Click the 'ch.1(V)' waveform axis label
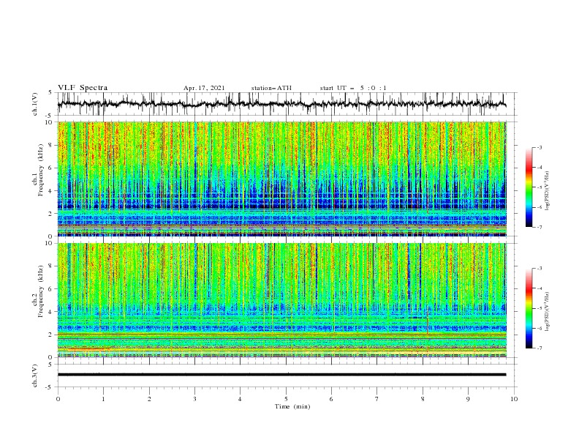 (35, 104)
